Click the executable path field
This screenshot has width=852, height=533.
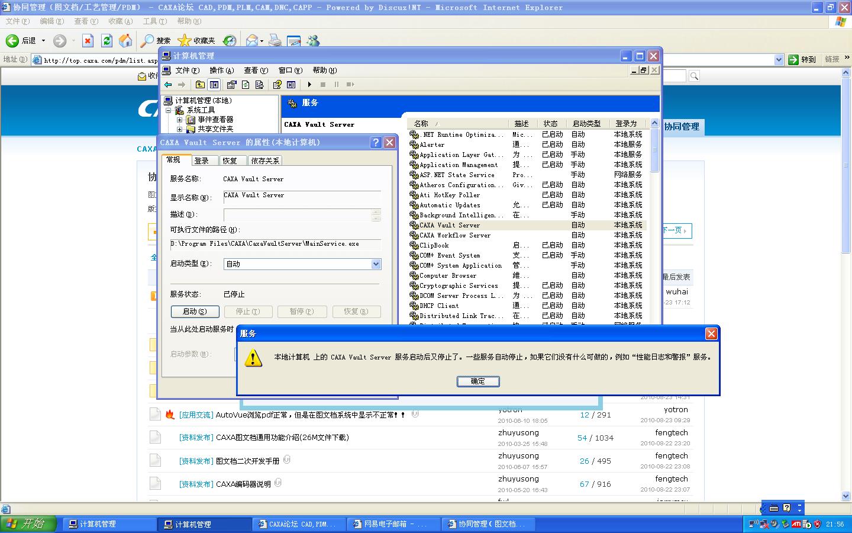click(276, 244)
